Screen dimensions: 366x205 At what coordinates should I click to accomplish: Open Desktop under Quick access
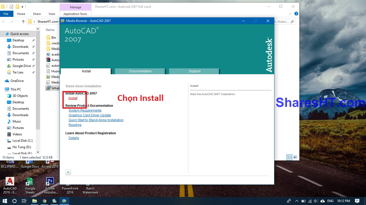[18, 40]
